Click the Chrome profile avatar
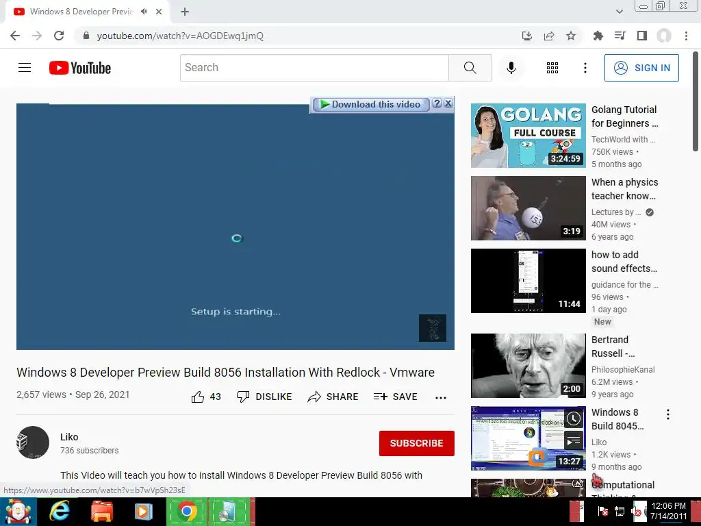This screenshot has width=701, height=526. pos(664,36)
